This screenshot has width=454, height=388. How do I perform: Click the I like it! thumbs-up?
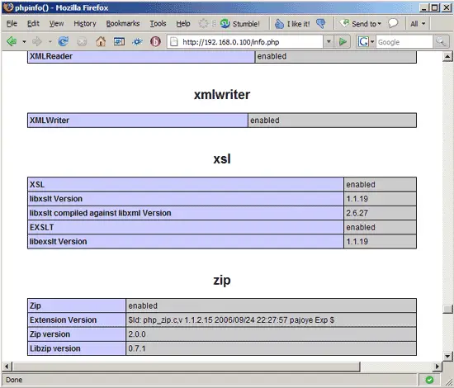[x=292, y=24]
